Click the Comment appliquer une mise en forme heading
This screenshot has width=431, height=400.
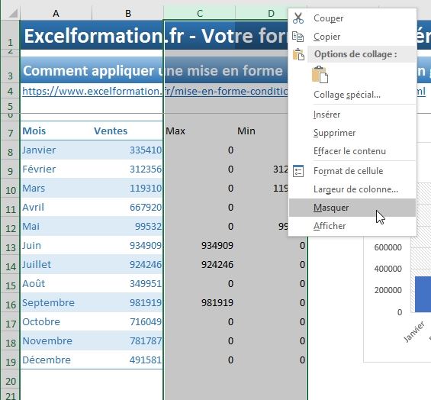[154, 71]
